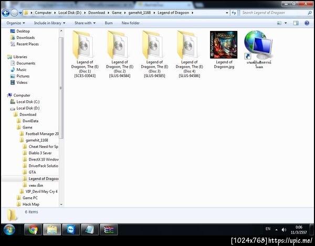
Task: Select the DwnlData folder in the tree
Action: [27, 121]
